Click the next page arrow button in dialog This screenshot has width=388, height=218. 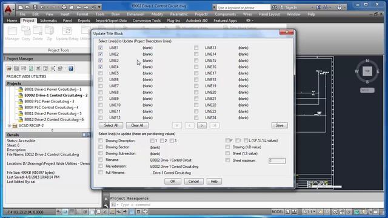(202, 125)
